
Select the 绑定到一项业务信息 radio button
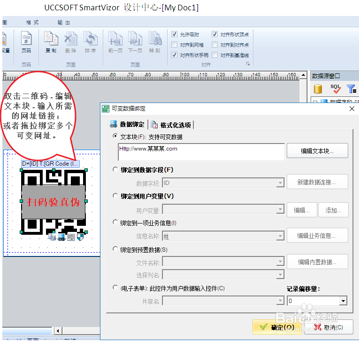(x=115, y=223)
